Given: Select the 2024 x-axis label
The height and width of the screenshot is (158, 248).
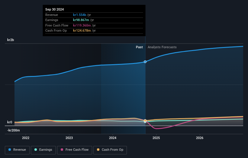Looking at the screenshot, I should [x=113, y=138].
